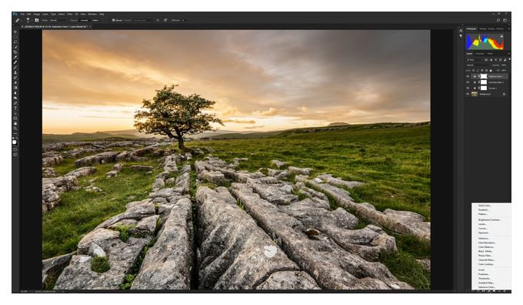The width and height of the screenshot is (523, 305).
Task: Hide the Curves 1 layer
Action: (468, 88)
